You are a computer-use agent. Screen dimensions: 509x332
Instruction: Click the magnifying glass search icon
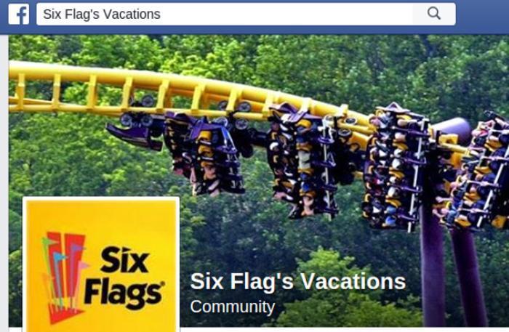(x=433, y=14)
